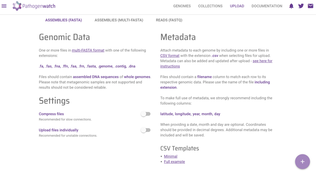This screenshot has height=171, width=316.
Task: Click the Pathogenwatch logo
Action: tap(34, 6)
